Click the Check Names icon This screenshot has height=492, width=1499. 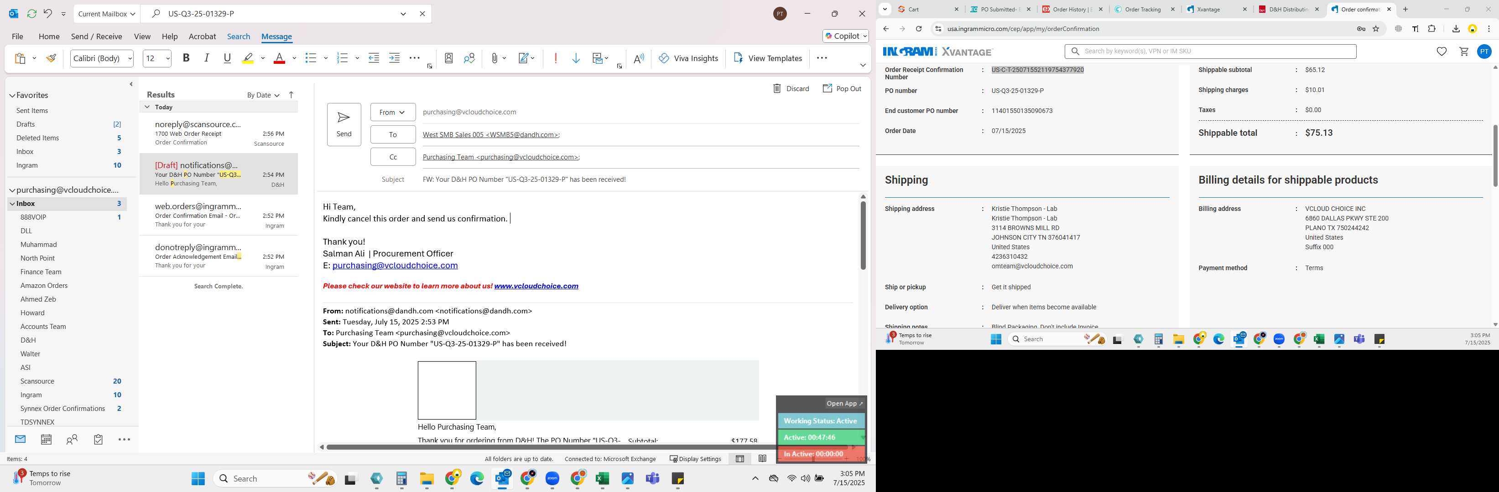coord(469,58)
